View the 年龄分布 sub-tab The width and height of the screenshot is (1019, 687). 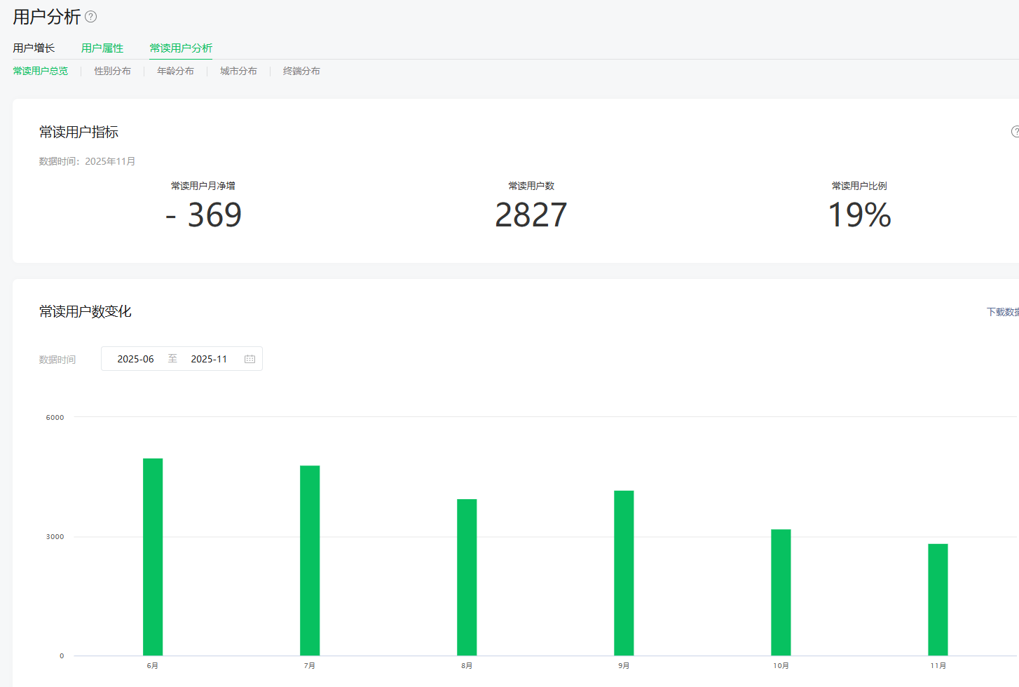[x=175, y=71]
